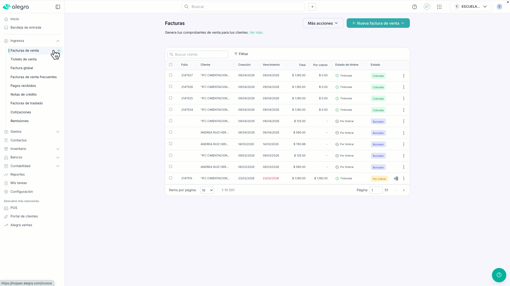The height and width of the screenshot is (286, 510).
Task: Check the box for invoice 2147526
Action: click(171, 87)
